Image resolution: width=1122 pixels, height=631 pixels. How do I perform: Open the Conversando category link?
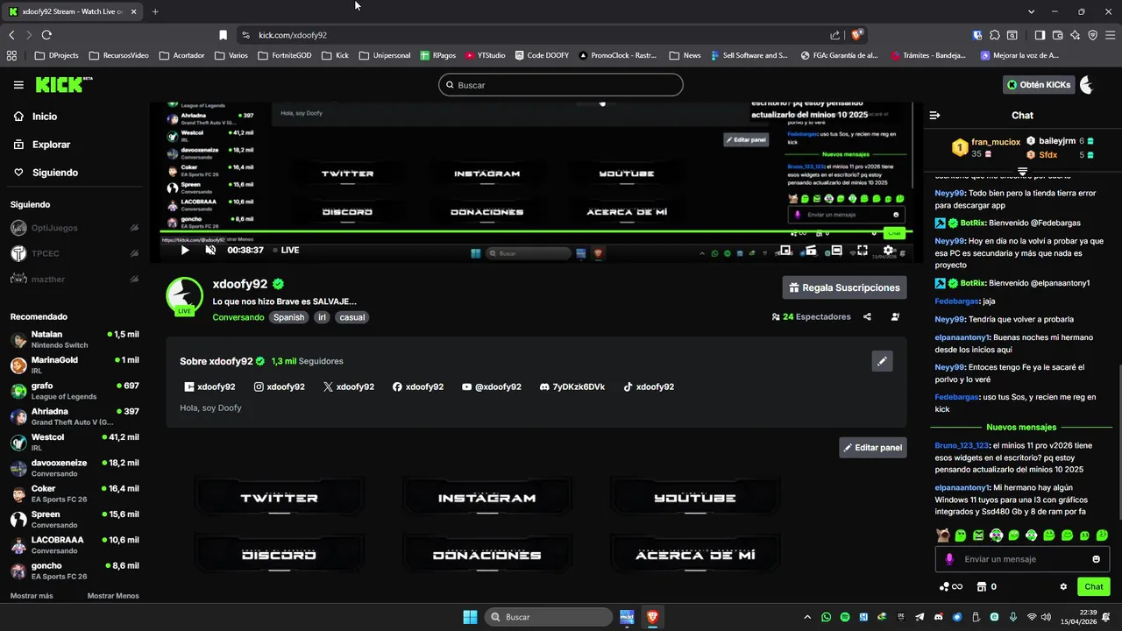[x=238, y=317]
